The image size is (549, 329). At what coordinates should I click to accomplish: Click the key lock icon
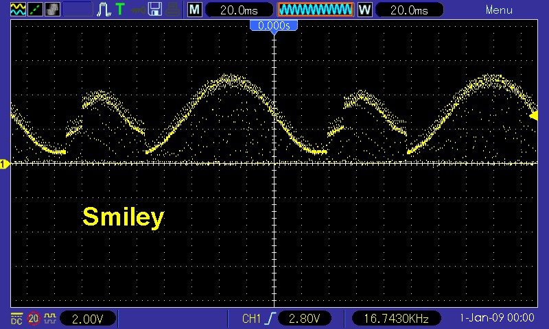click(139, 10)
